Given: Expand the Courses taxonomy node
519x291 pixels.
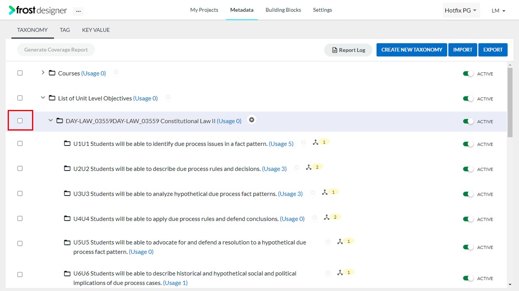Looking at the screenshot, I should point(43,73).
